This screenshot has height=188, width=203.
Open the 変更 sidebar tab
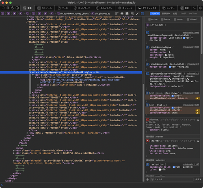point(175,13)
